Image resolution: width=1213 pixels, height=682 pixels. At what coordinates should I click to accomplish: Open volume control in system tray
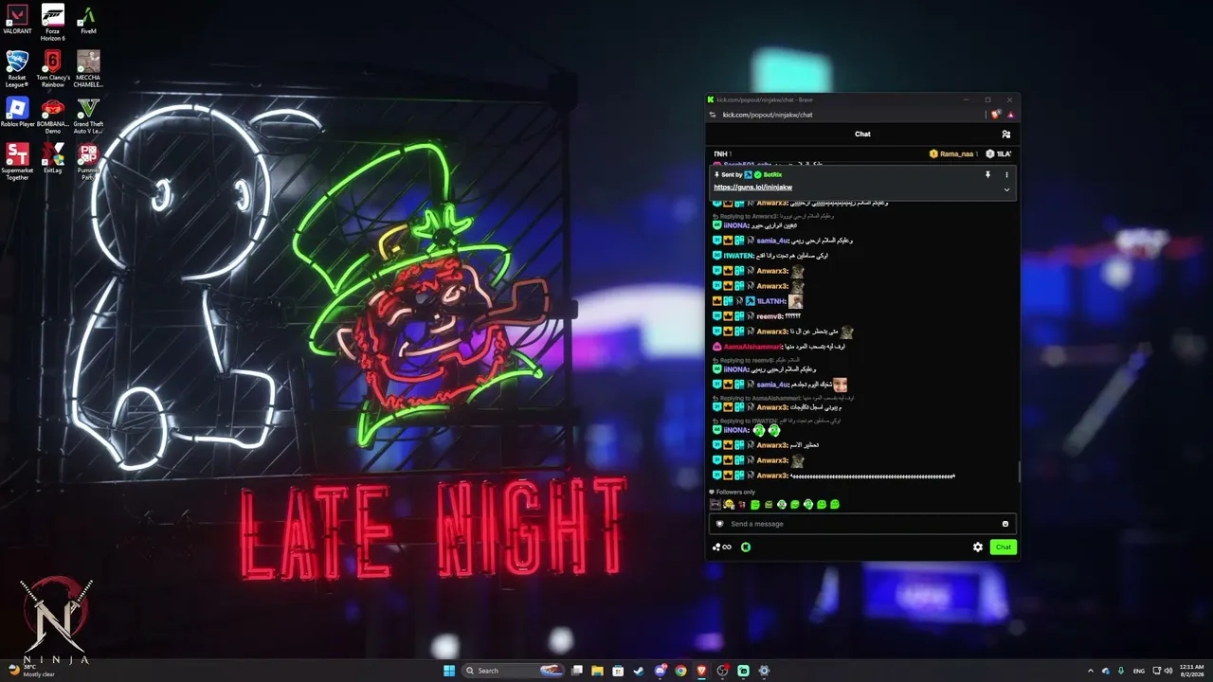click(x=1168, y=671)
